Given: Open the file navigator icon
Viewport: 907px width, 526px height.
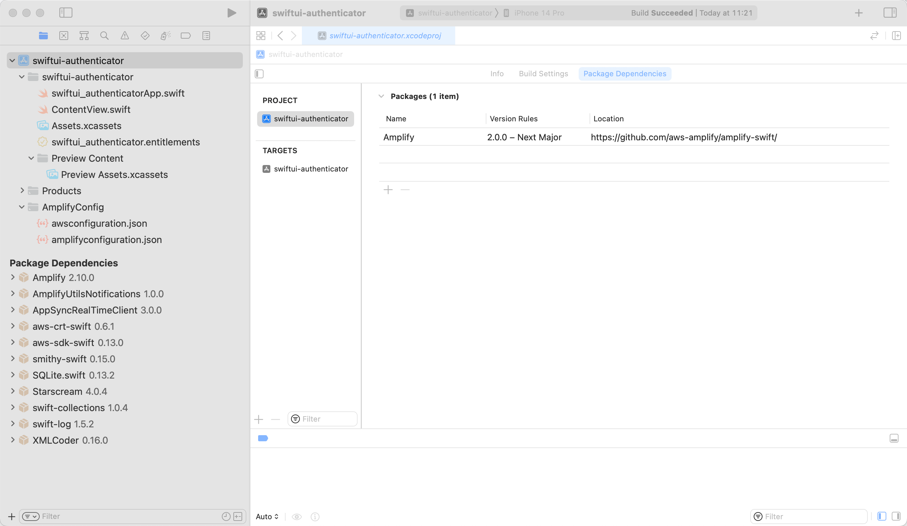Looking at the screenshot, I should [x=43, y=36].
